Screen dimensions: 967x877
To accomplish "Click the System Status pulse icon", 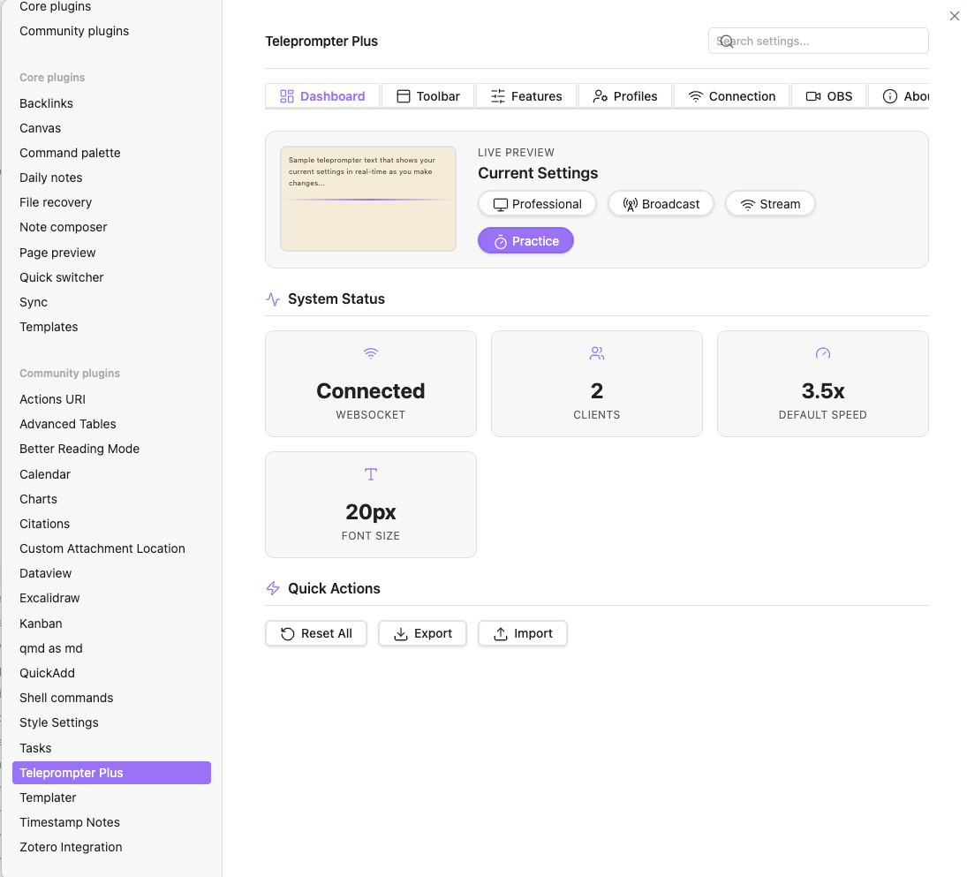I will (273, 299).
